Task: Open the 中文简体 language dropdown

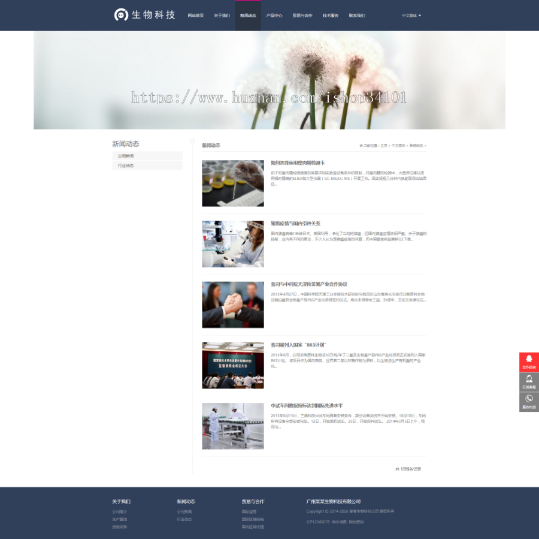Action: coord(411,16)
